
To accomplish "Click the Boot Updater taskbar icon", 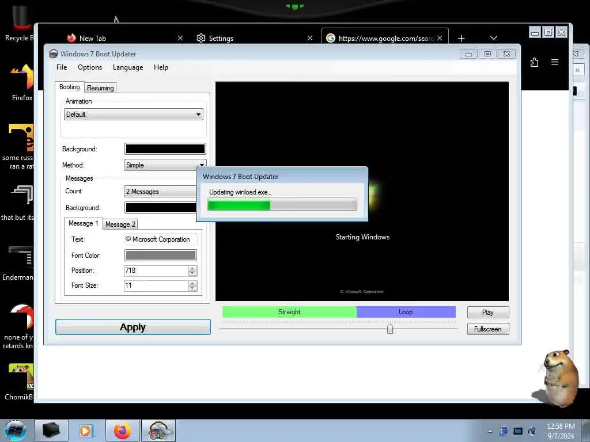I will pyautogui.click(x=158, y=430).
